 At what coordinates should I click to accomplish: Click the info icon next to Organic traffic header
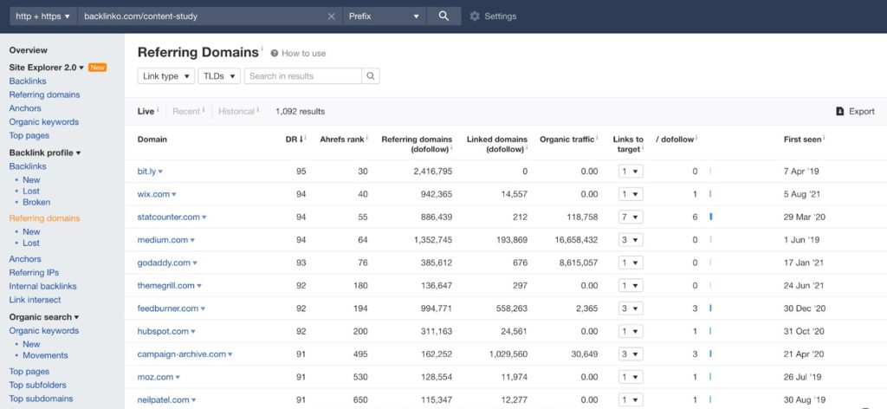596,137
